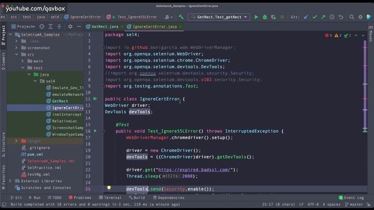
Task: Build project with the hammer icon
Action: click(x=181, y=17)
